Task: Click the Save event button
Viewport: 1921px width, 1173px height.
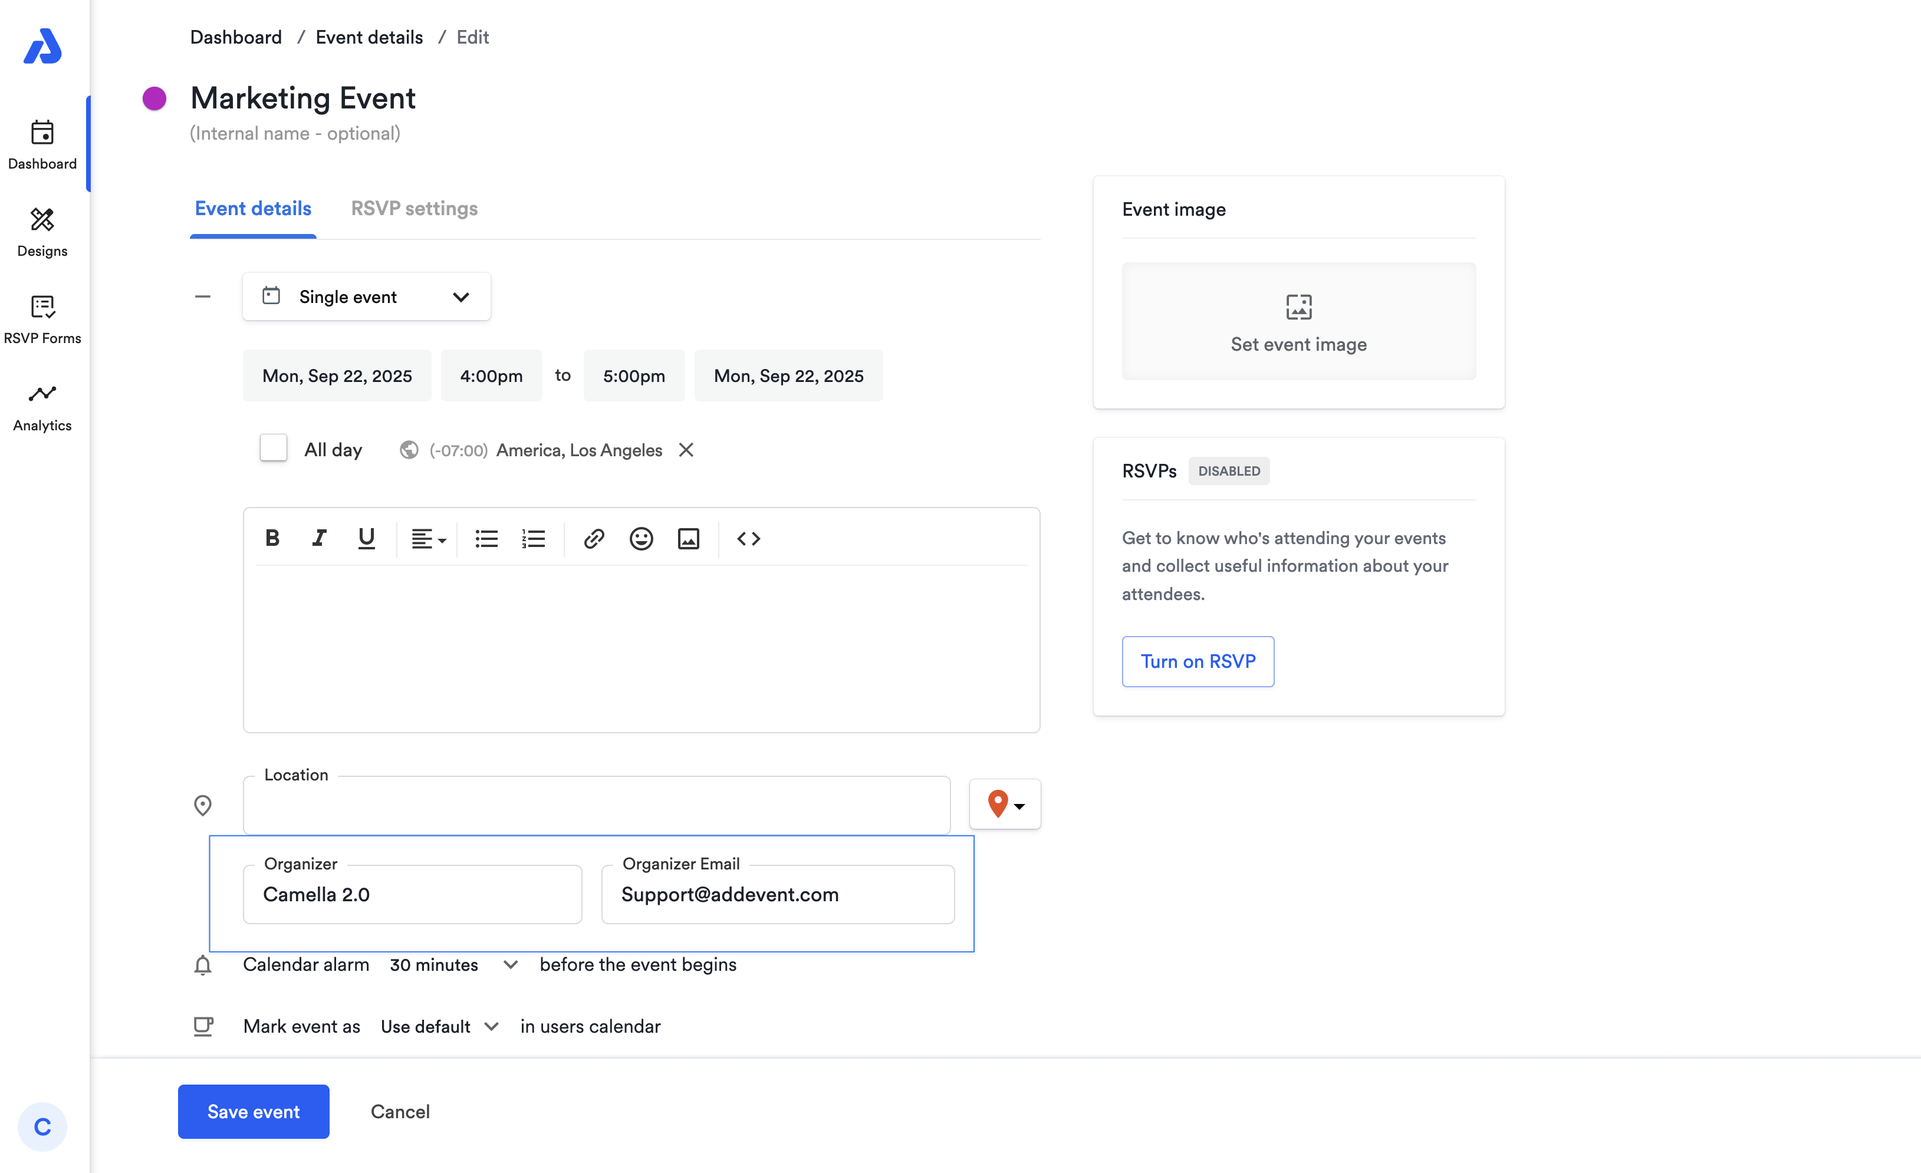Action: 254,1112
